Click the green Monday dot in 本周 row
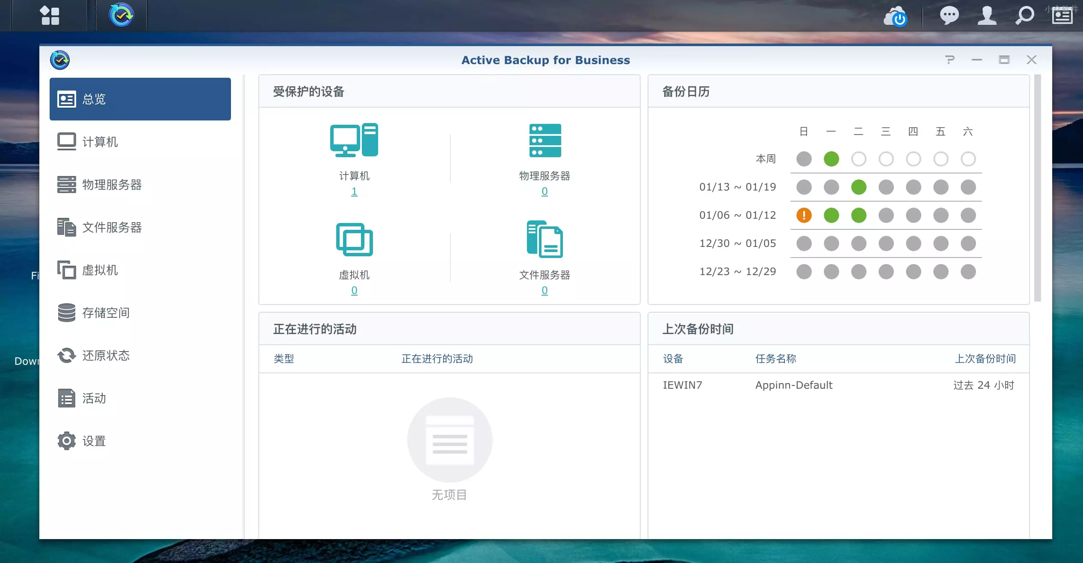 [x=831, y=159]
